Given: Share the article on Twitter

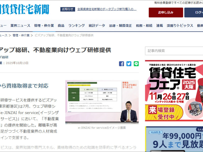Looking at the screenshot, I should coord(129,64).
